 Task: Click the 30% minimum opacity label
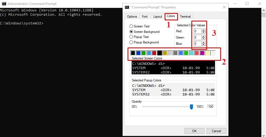[134, 107]
